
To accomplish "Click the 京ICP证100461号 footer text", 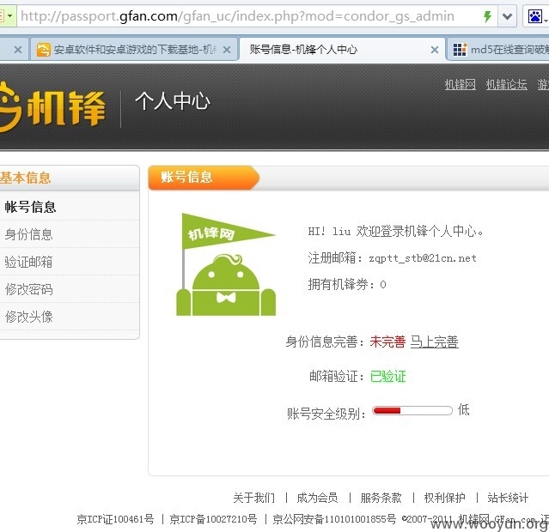I will click(115, 519).
